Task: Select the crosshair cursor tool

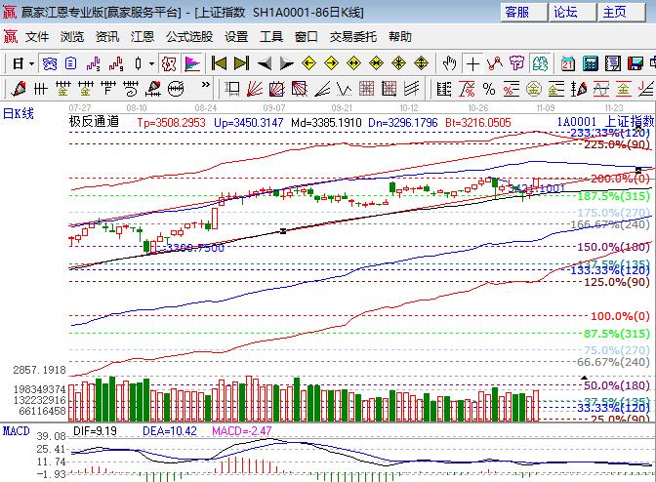Action: coord(473,63)
